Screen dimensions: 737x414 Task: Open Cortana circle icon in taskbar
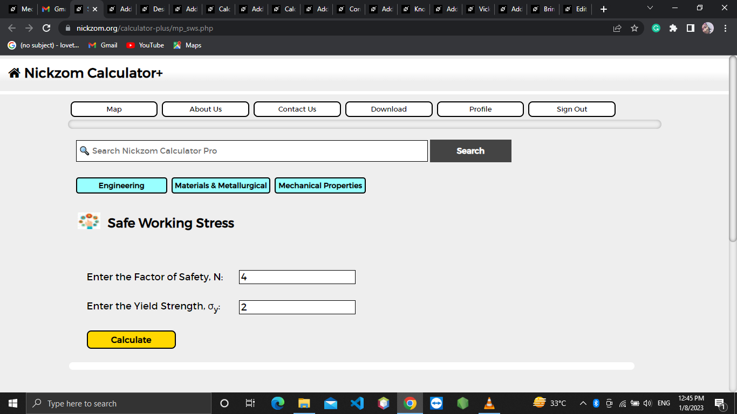coord(224,403)
